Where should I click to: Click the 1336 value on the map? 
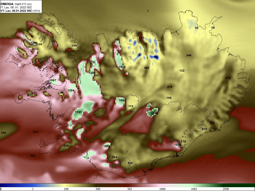click(x=177, y=145)
